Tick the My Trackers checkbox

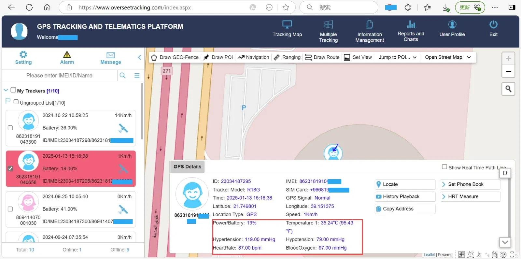coord(13,90)
